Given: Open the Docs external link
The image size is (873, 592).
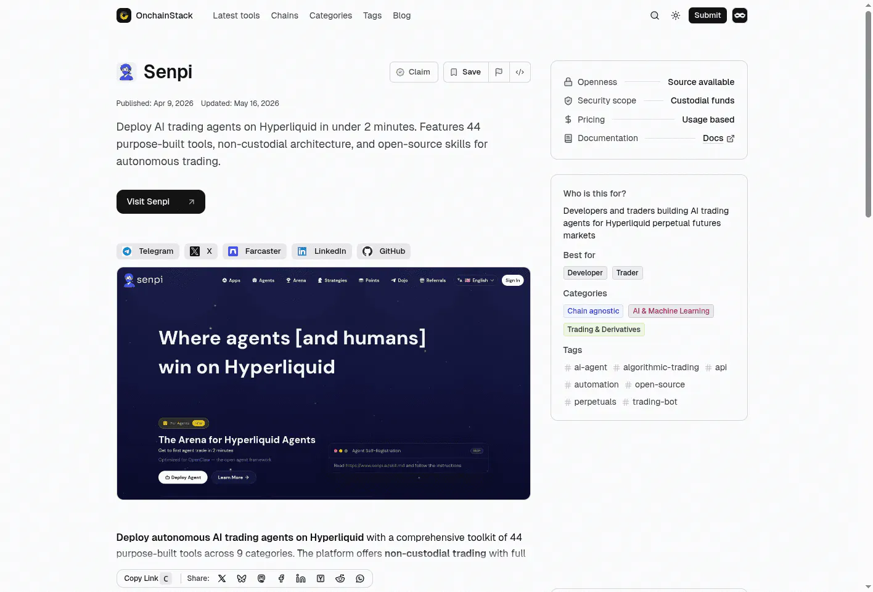Looking at the screenshot, I should pos(718,138).
